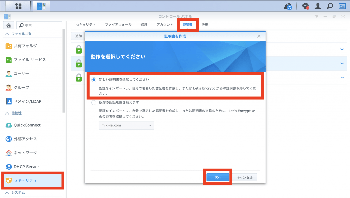Switch to the 証明書 tab
The height and width of the screenshot is (198, 350).
[x=187, y=25]
